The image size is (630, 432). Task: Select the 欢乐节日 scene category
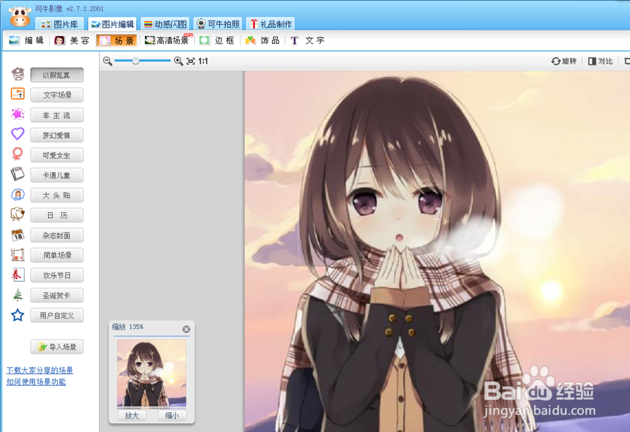coord(57,275)
